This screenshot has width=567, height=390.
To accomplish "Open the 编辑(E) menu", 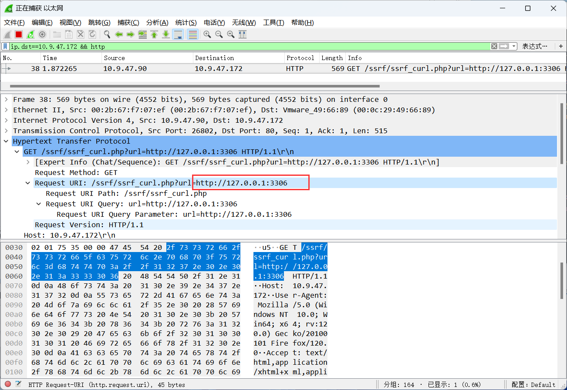I will coord(42,23).
